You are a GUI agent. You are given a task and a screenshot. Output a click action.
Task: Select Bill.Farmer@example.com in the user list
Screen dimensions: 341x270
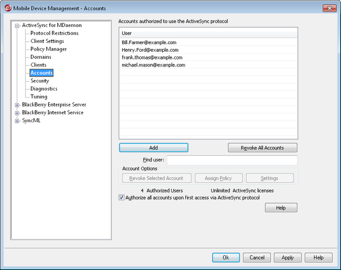208,42
